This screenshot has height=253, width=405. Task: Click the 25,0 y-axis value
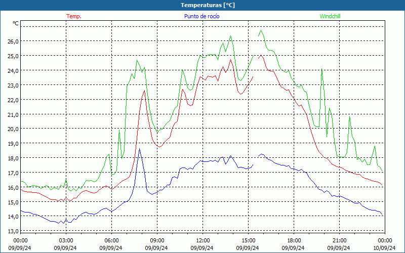(x=12, y=56)
